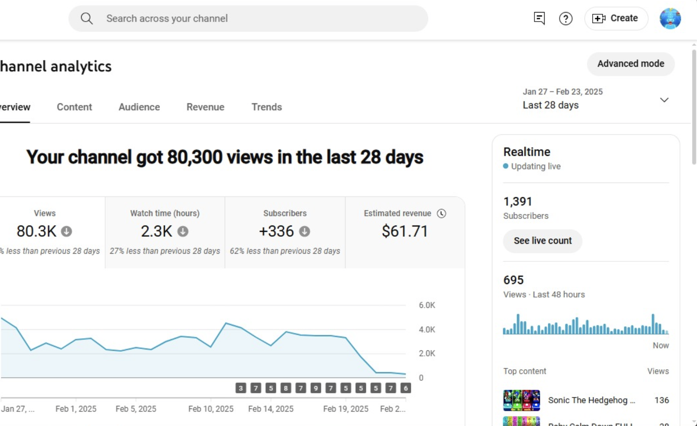Select the Subscribers metric card
Image resolution: width=697 pixels, height=426 pixels.
coord(285,232)
